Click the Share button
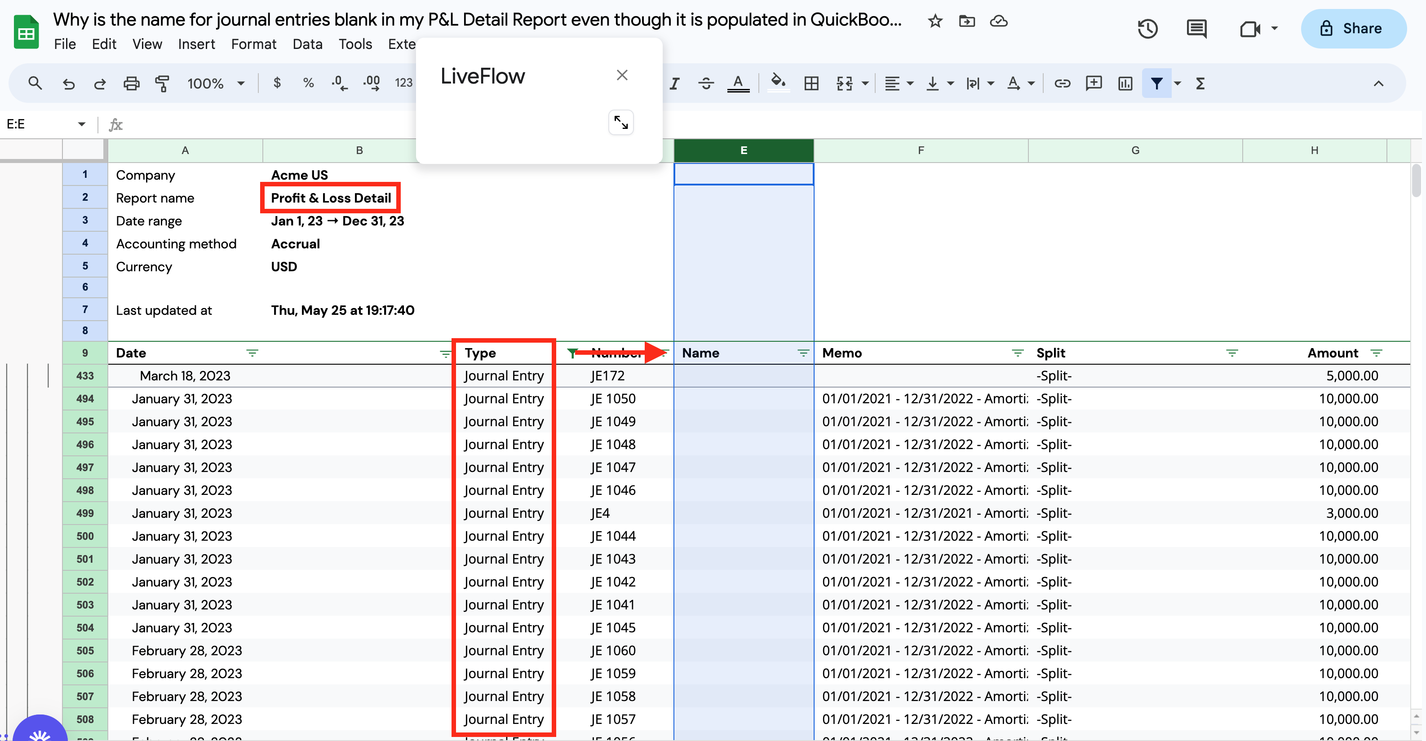The height and width of the screenshot is (741, 1426). click(1353, 28)
